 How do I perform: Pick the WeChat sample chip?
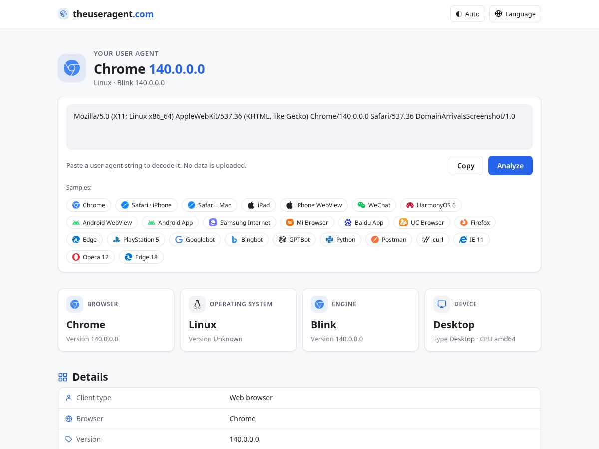click(x=374, y=205)
